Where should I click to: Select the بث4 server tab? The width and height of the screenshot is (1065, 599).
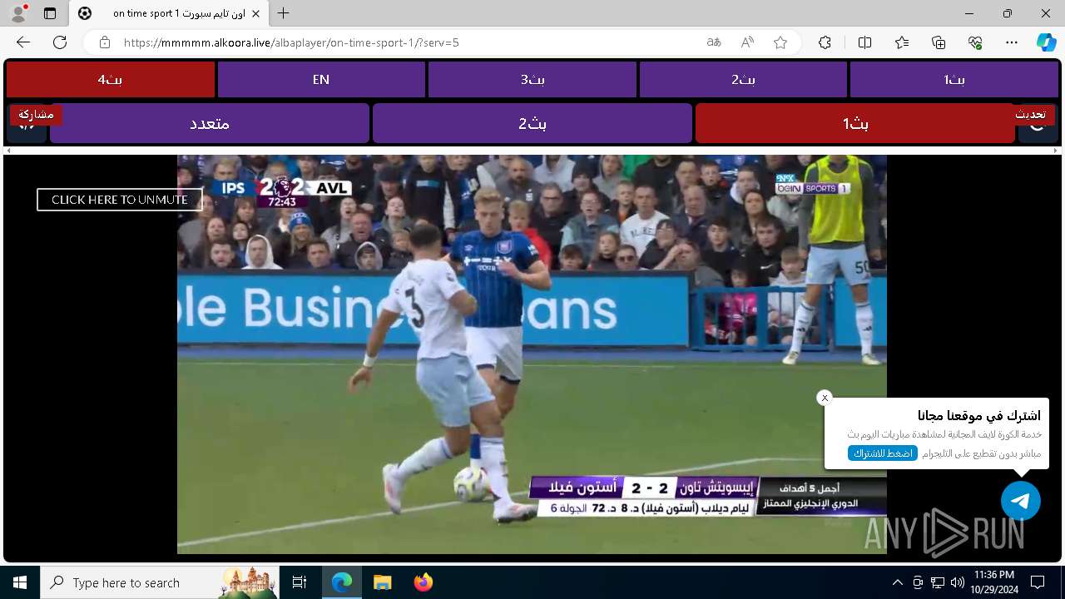coord(111,80)
